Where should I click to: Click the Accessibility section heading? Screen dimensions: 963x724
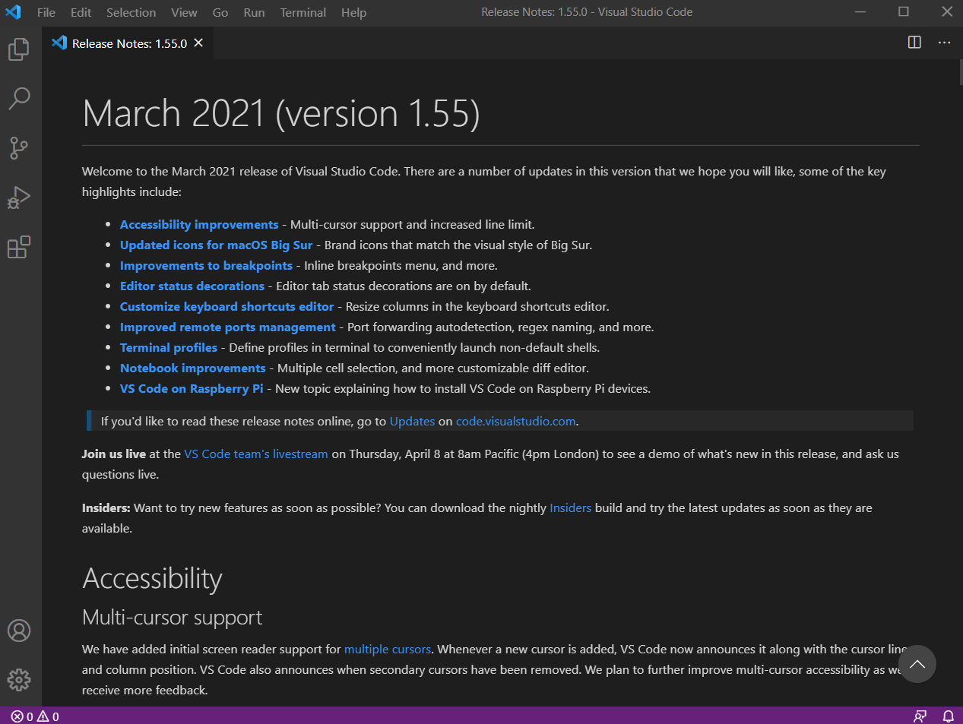152,579
